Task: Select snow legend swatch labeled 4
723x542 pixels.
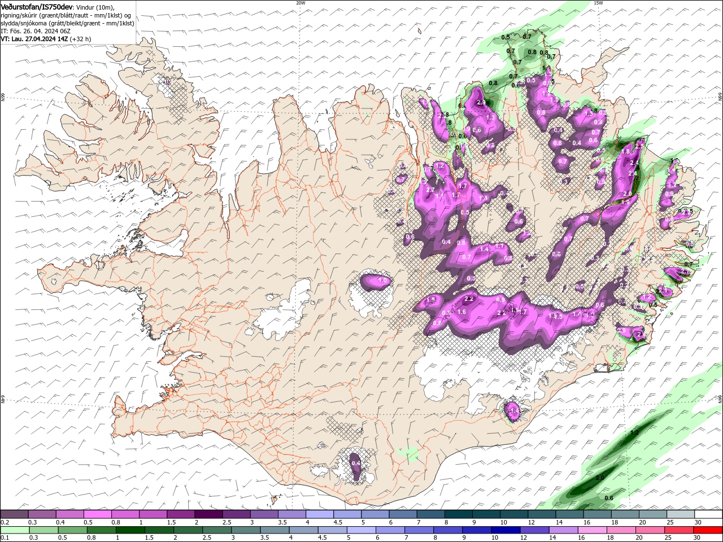Action: tap(319, 514)
